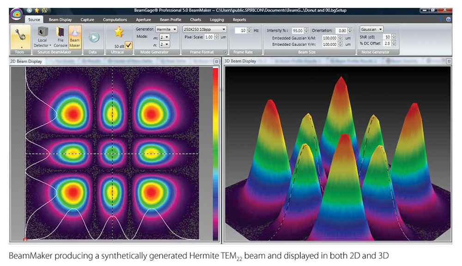The height and width of the screenshot is (266, 462).
Task: Activate the Beam Maker source
Action: (x=74, y=36)
